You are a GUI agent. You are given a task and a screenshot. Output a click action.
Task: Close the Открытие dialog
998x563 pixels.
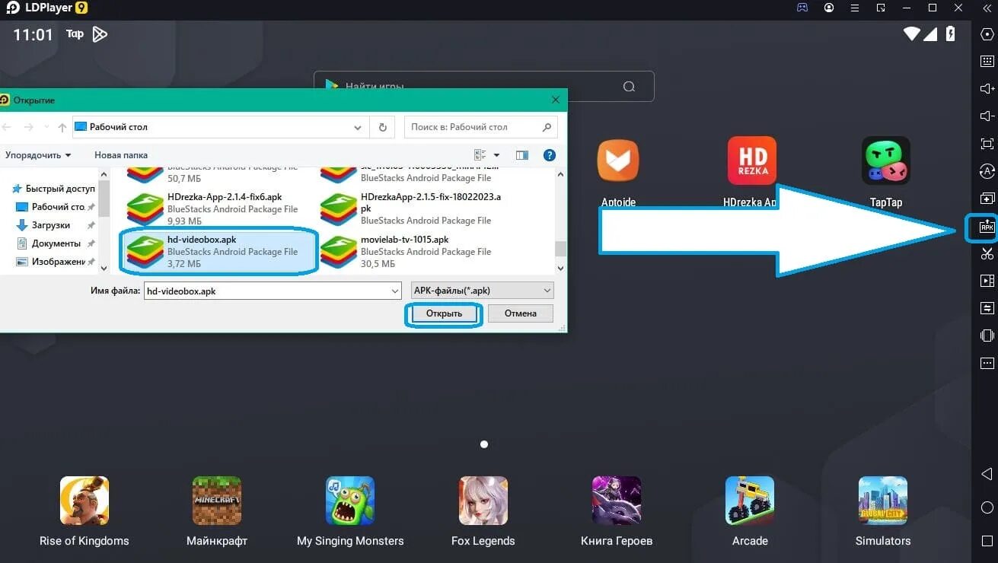[x=556, y=100]
